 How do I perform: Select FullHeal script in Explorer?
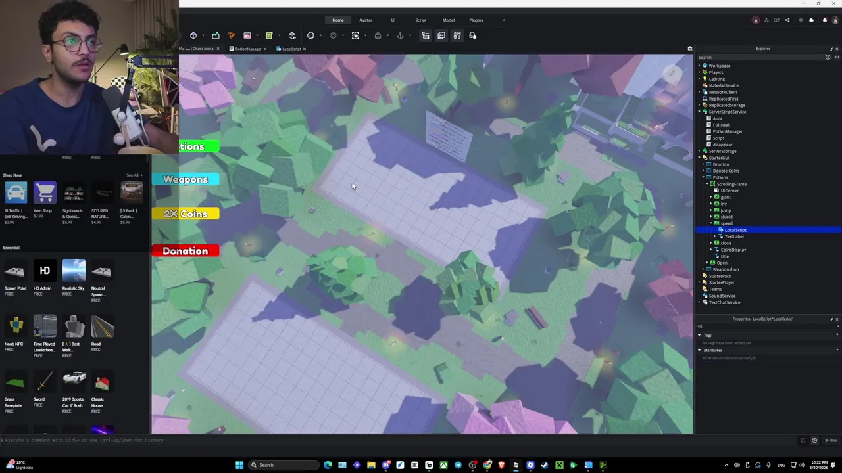click(x=721, y=125)
